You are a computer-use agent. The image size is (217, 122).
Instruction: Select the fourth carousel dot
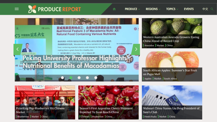click(x=87, y=78)
